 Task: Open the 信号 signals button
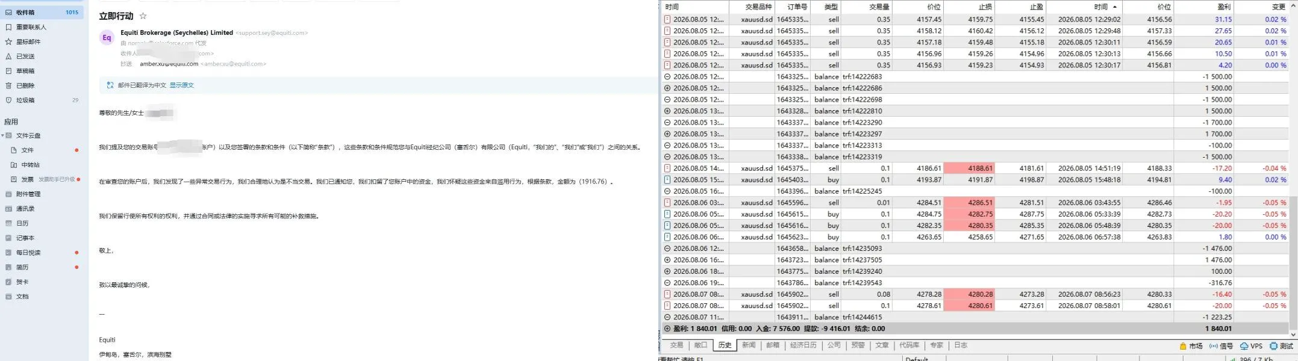coord(1221,346)
